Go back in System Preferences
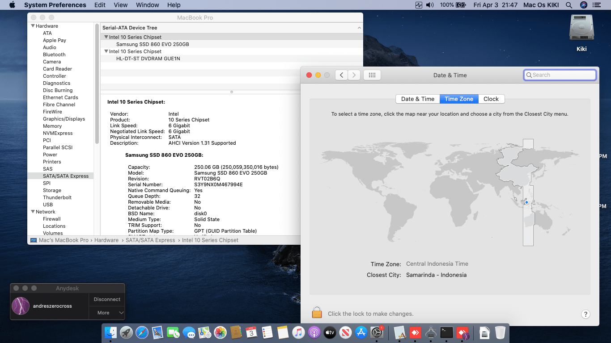 [x=342, y=75]
